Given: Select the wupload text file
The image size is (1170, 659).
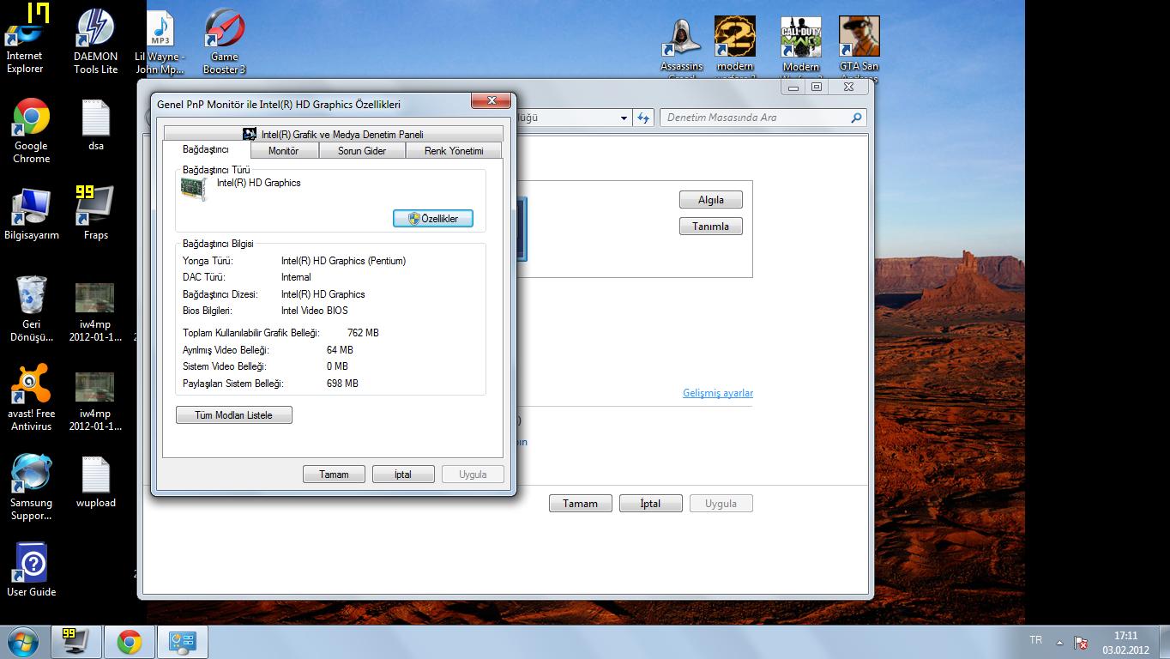Looking at the screenshot, I should coord(95,482).
